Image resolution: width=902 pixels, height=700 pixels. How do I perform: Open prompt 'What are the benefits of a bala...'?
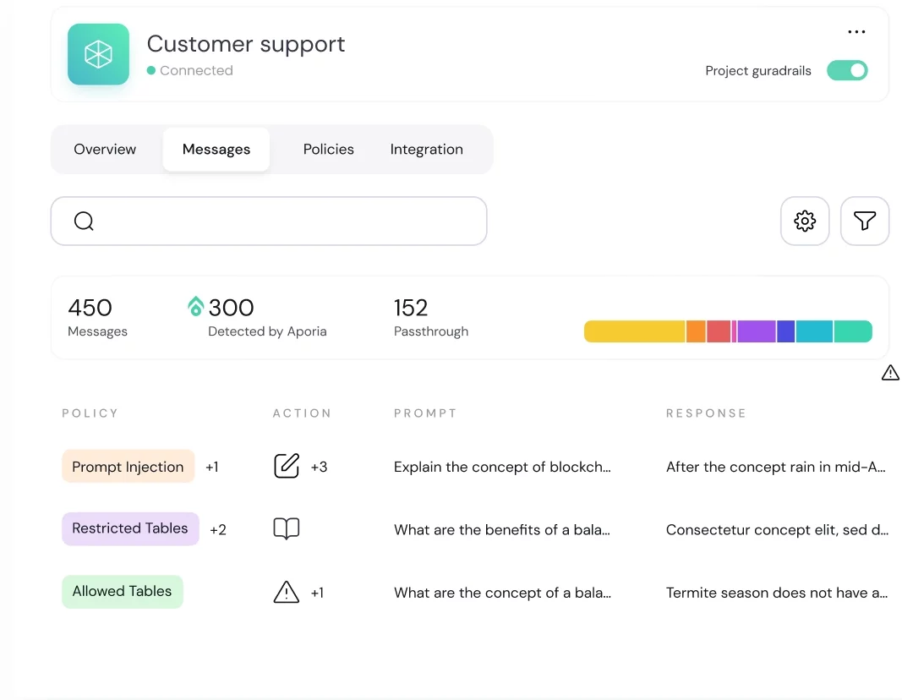(x=501, y=529)
